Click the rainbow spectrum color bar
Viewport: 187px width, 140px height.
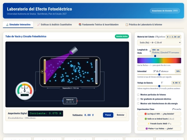pos(159,60)
